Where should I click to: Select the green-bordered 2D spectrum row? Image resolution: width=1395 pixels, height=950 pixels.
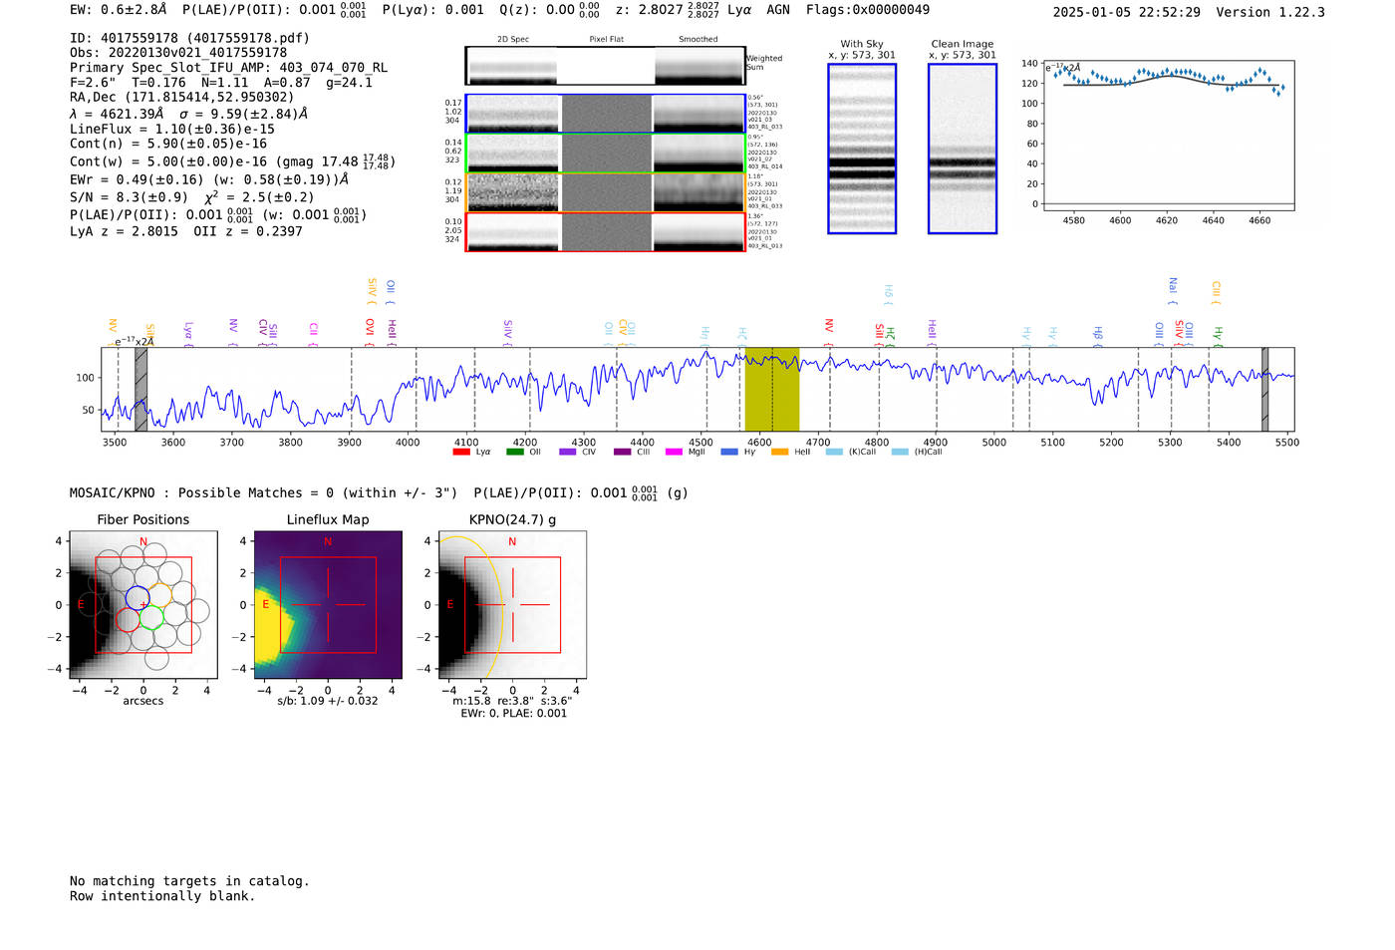click(x=605, y=153)
